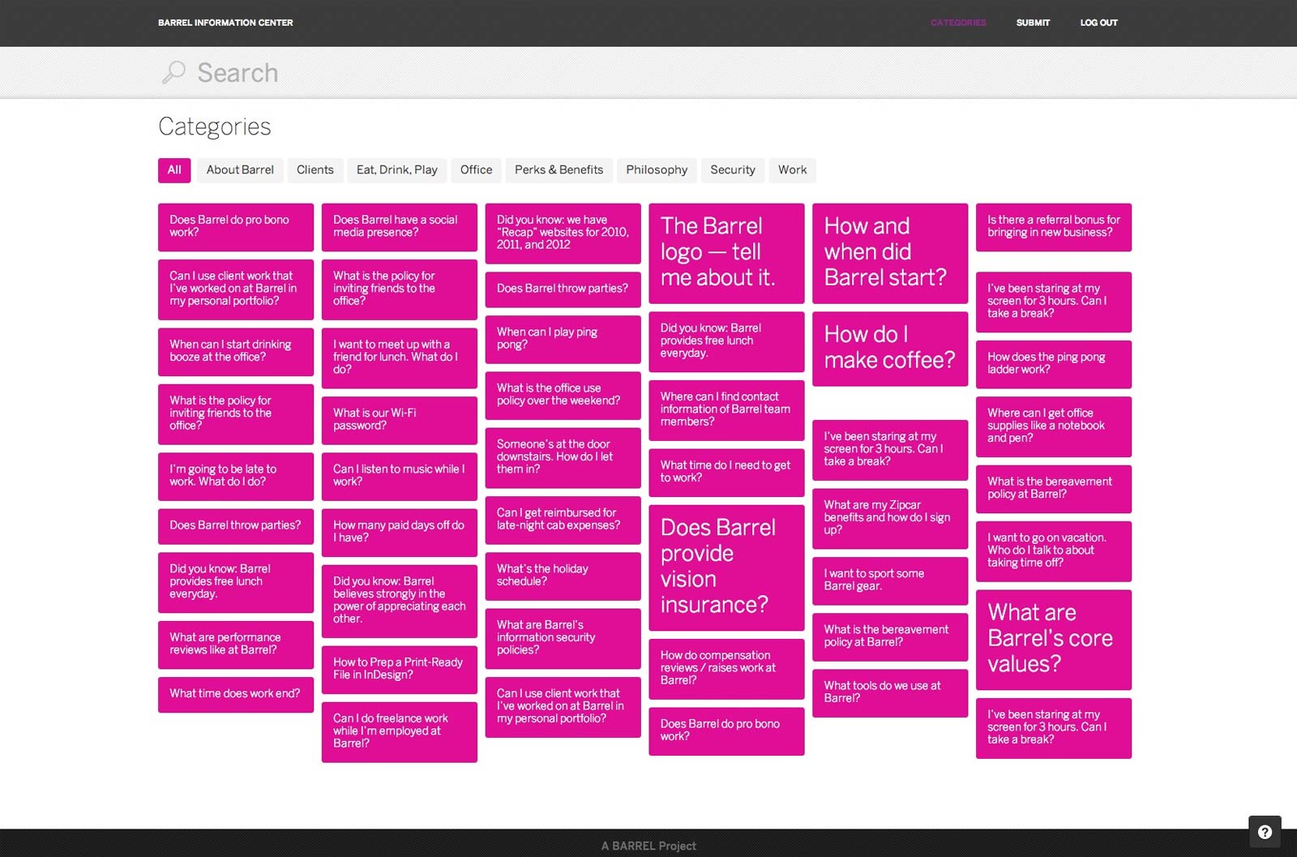1297x857 pixels.
Task: Open 'What time do I need to get to work?' card
Action: 726,473
